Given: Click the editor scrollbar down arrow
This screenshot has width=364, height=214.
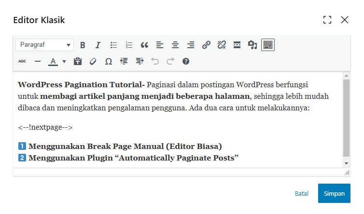Looking at the screenshot, I should click(x=346, y=163).
